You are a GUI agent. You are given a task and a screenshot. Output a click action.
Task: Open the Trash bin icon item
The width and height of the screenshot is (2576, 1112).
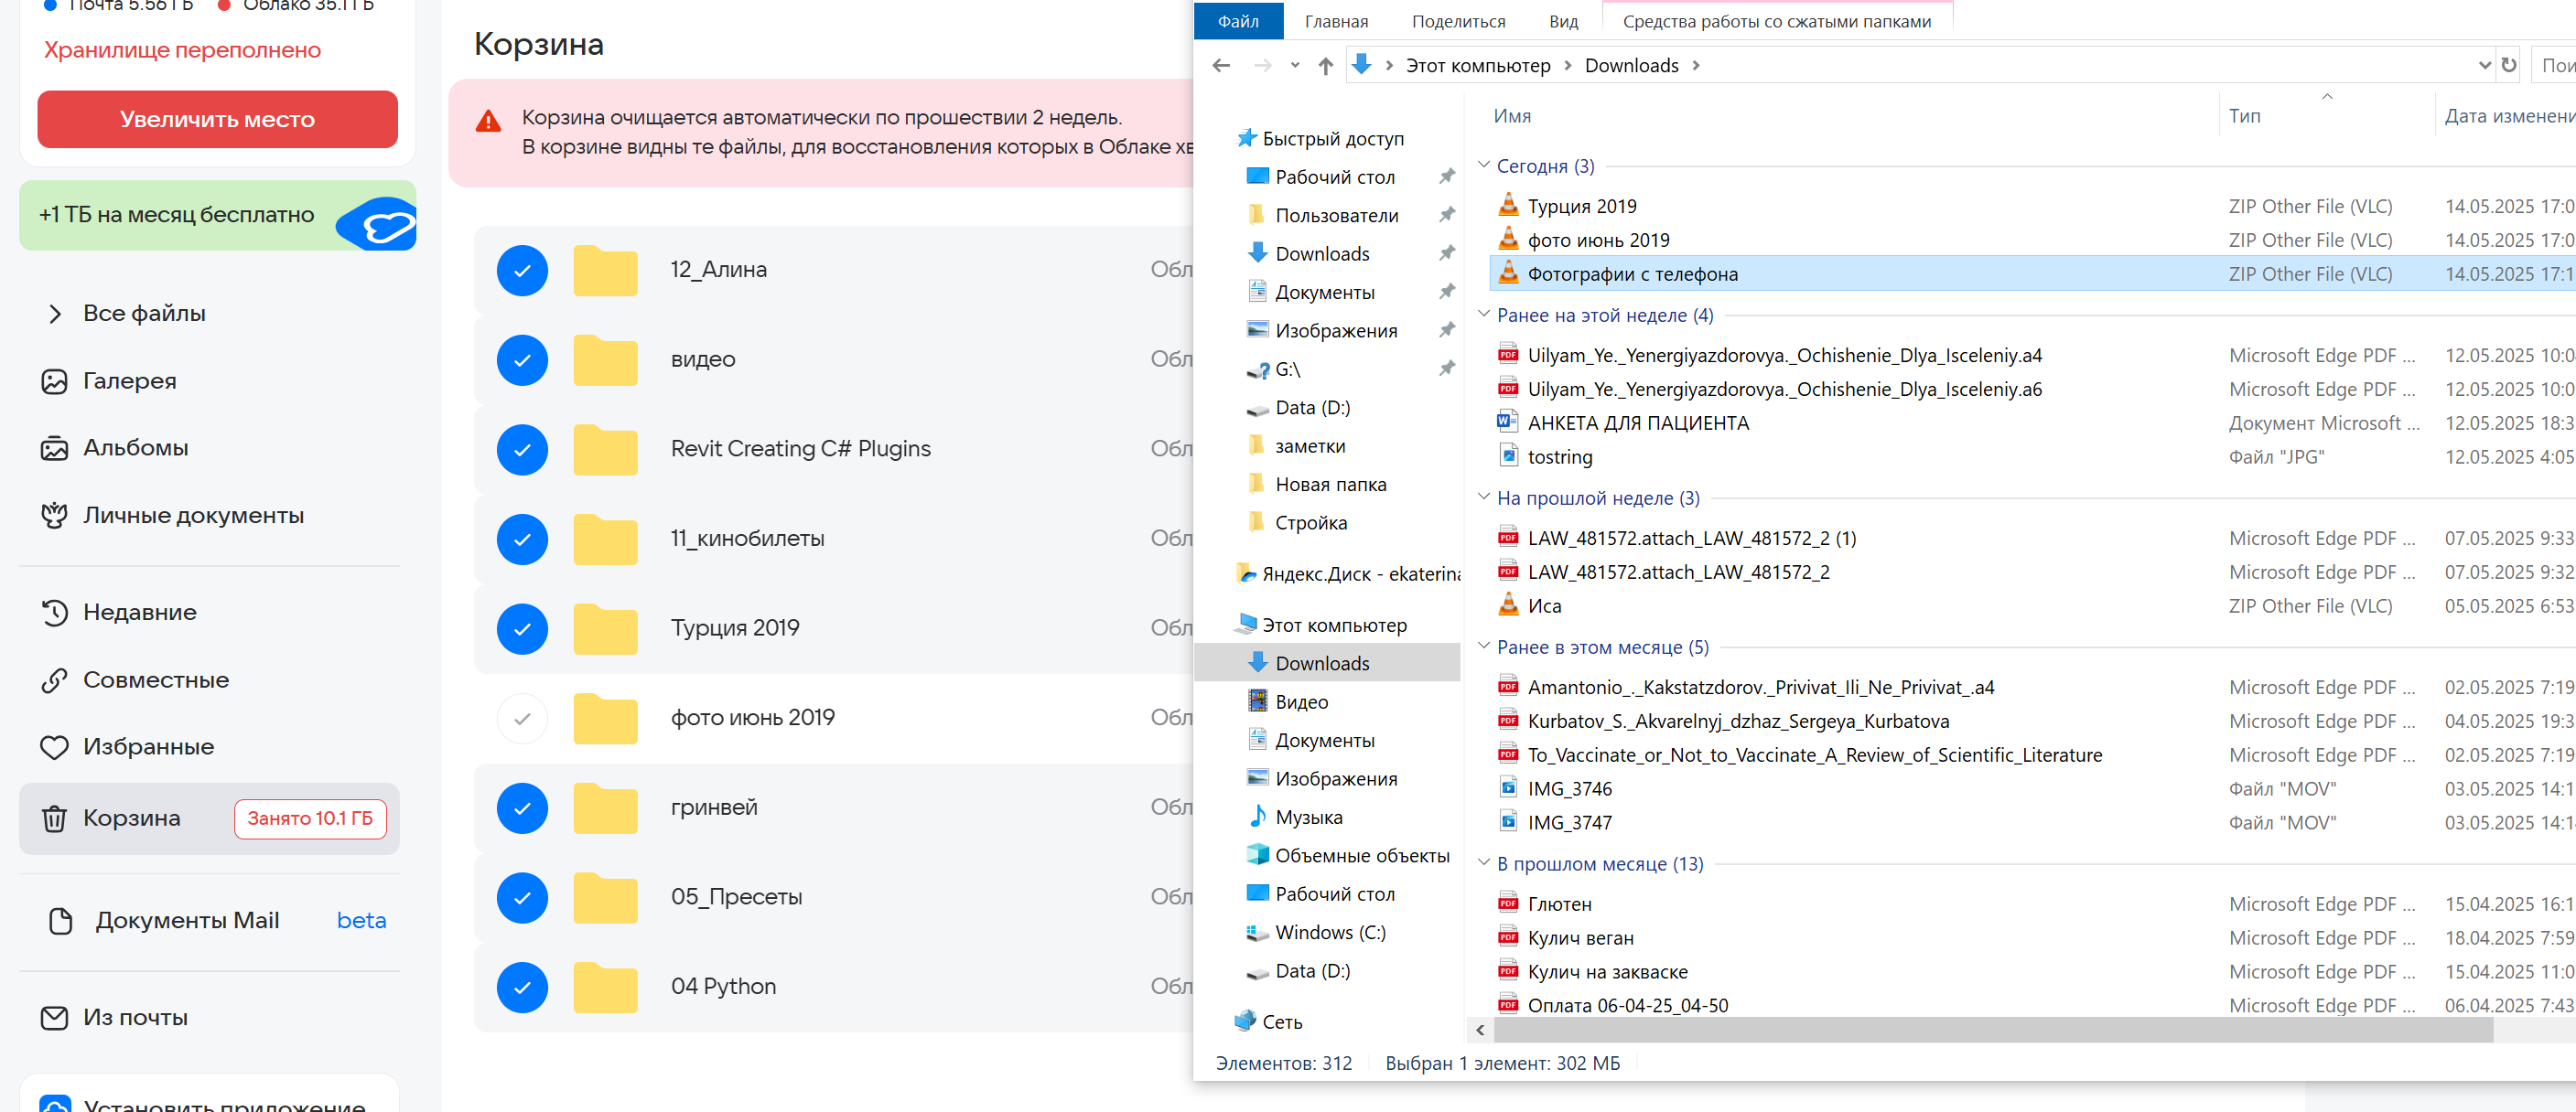[x=54, y=818]
